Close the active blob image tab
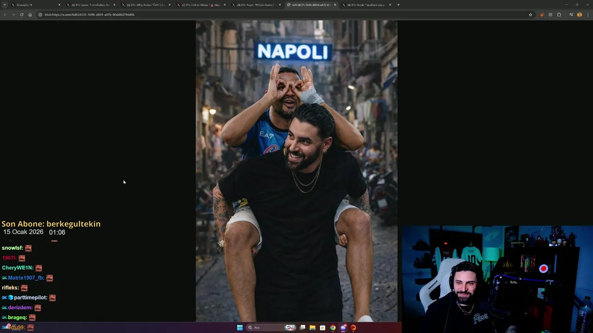The height and width of the screenshot is (333, 593). (x=335, y=5)
